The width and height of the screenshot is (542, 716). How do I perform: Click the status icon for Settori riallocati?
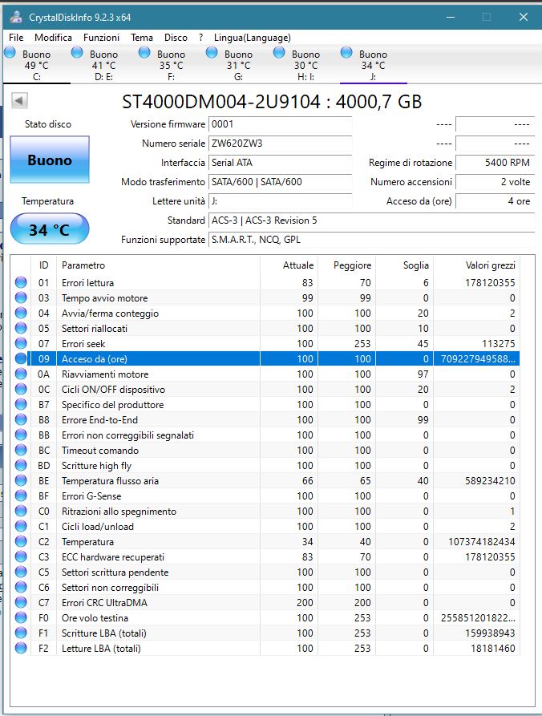tap(21, 328)
